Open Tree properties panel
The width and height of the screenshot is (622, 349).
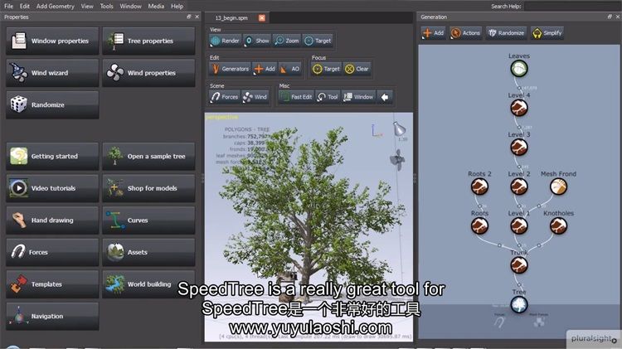[148, 41]
